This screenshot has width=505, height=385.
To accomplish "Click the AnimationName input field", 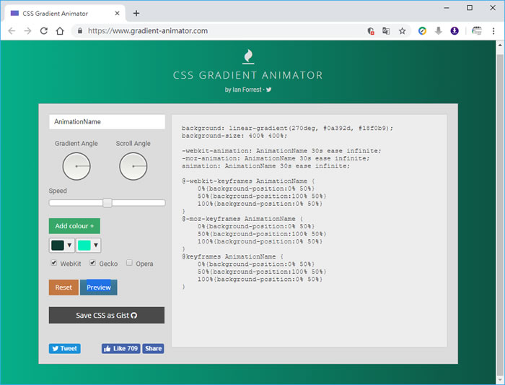I will point(107,121).
